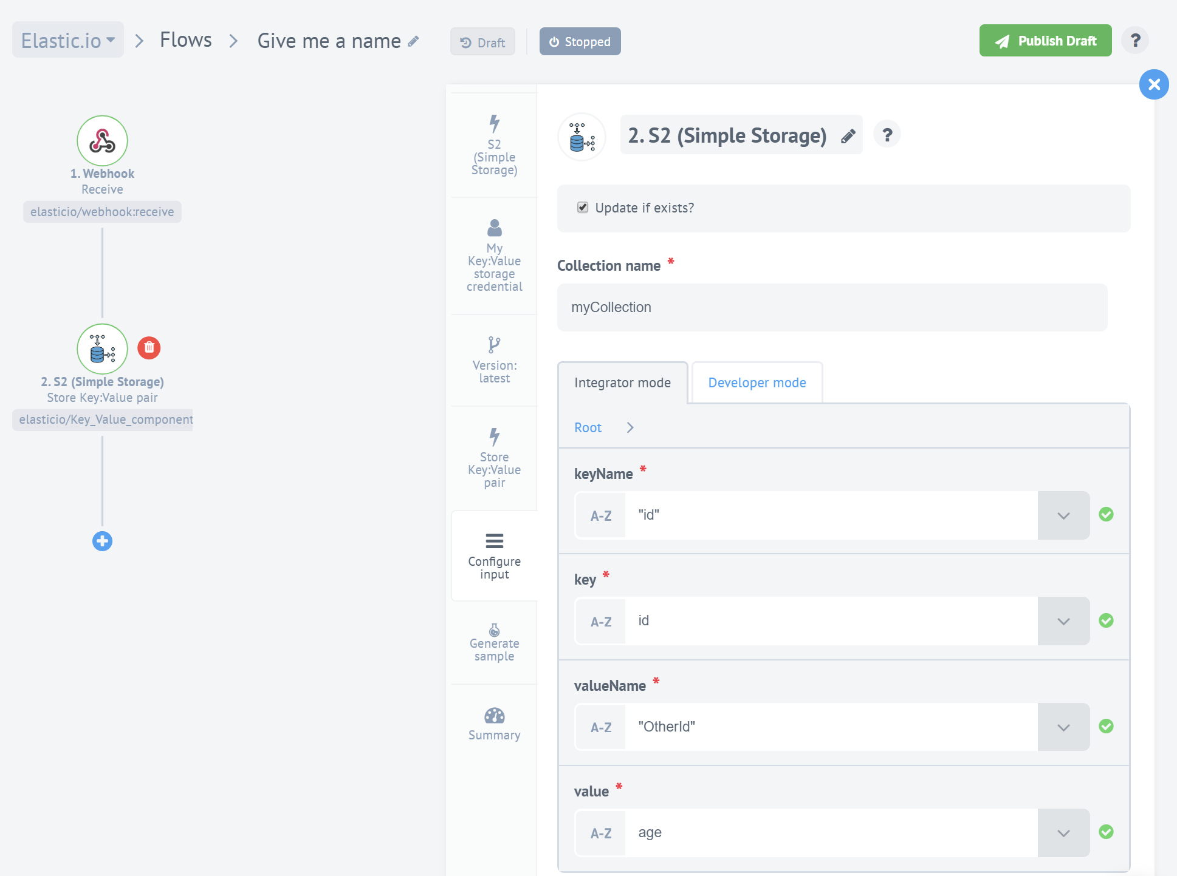1177x876 pixels.
Task: Click the S2 component logo in panel header
Action: click(582, 137)
